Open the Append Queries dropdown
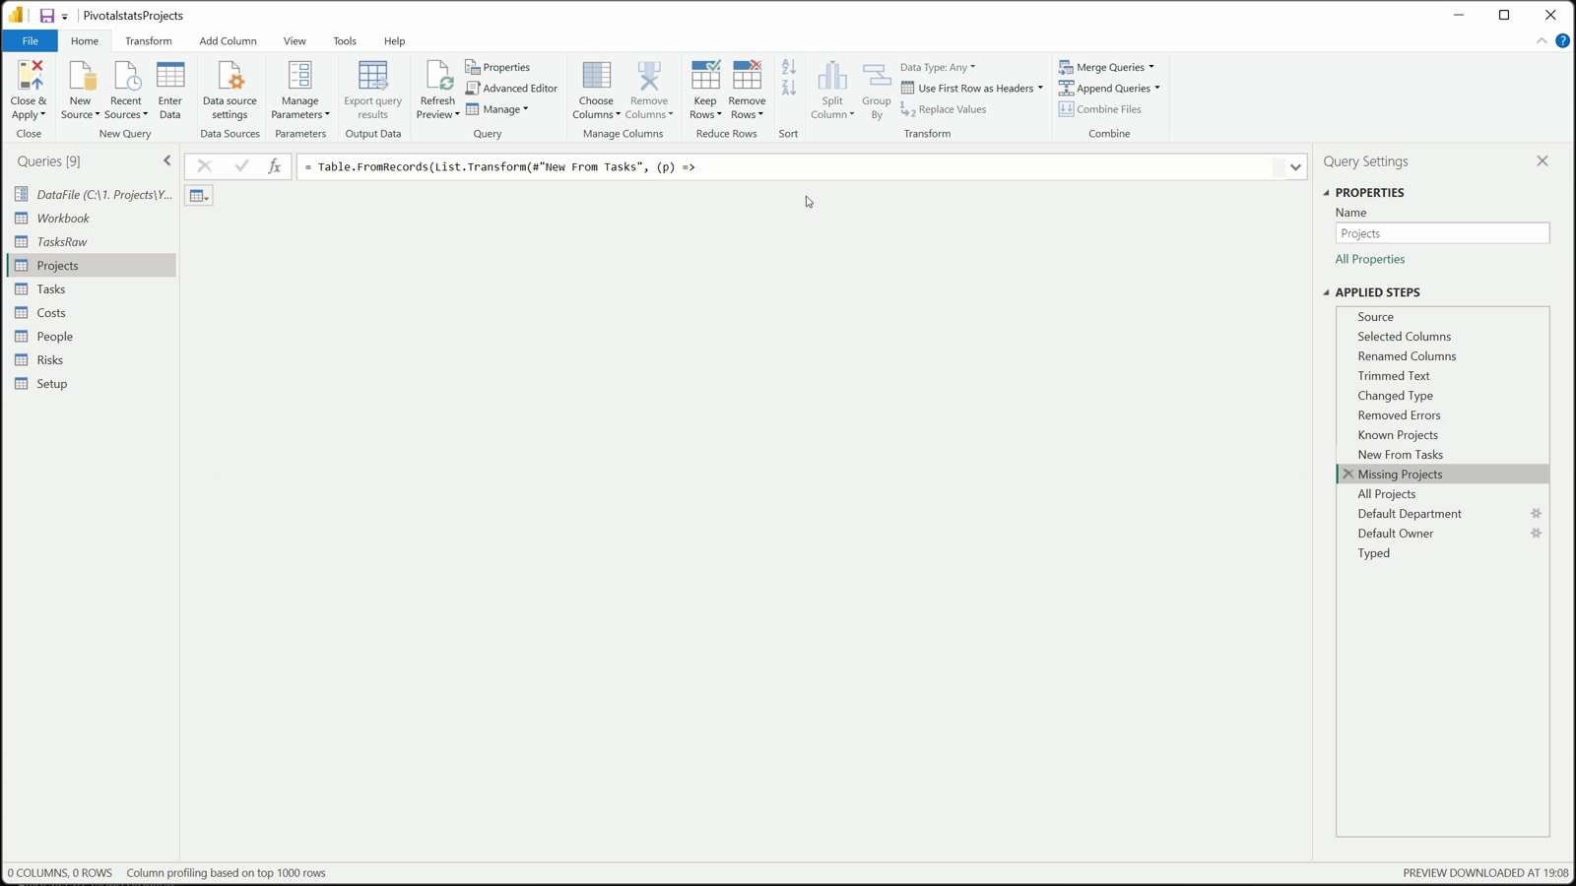The height and width of the screenshot is (886, 1576). tap(1109, 88)
